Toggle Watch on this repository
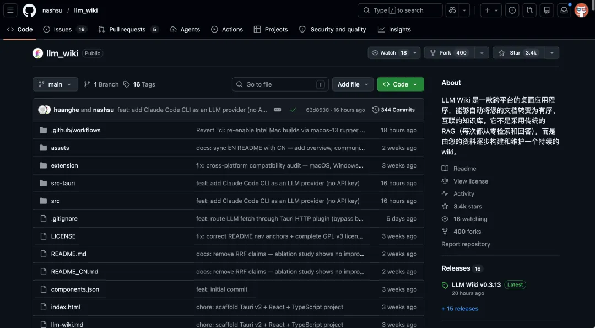The height and width of the screenshot is (328, 595). 389,53
